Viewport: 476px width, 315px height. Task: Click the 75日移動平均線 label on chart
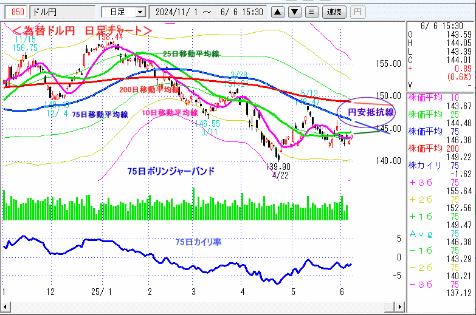click(x=100, y=114)
